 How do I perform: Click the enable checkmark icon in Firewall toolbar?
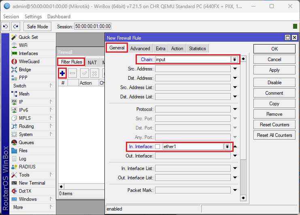point(84,73)
